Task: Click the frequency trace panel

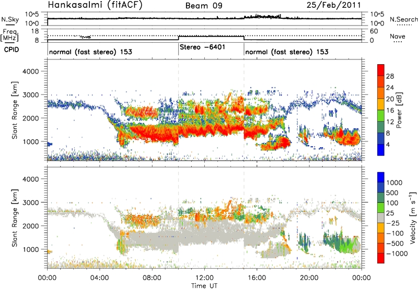Action: pos(204,35)
